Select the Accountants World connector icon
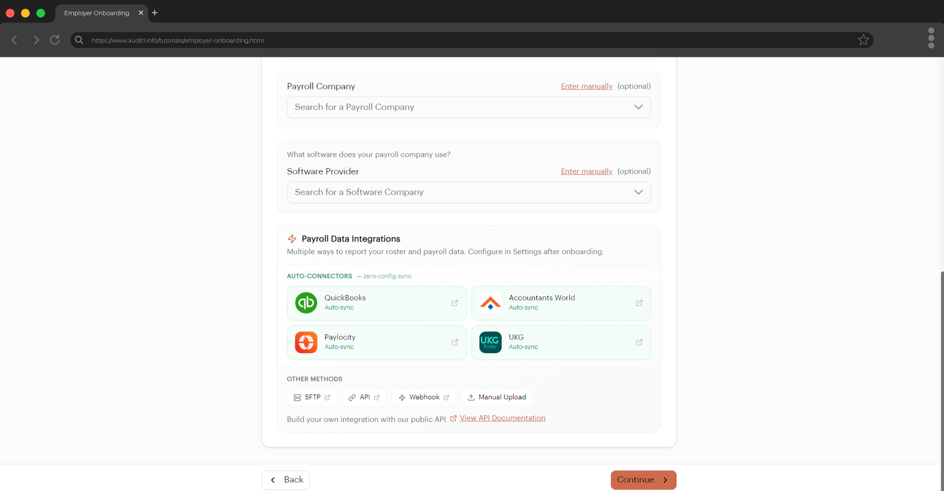This screenshot has width=944, height=491. (x=490, y=303)
